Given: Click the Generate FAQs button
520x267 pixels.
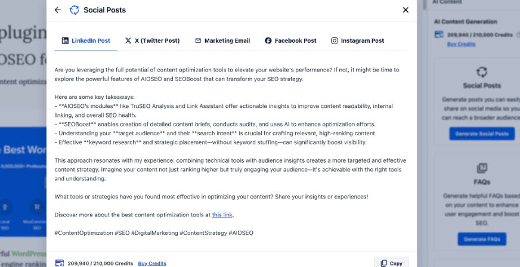Looking at the screenshot, I should click(482, 239).
